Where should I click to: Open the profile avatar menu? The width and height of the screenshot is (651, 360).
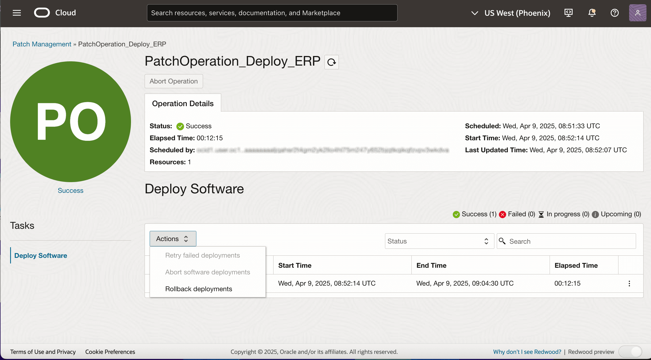point(638,13)
